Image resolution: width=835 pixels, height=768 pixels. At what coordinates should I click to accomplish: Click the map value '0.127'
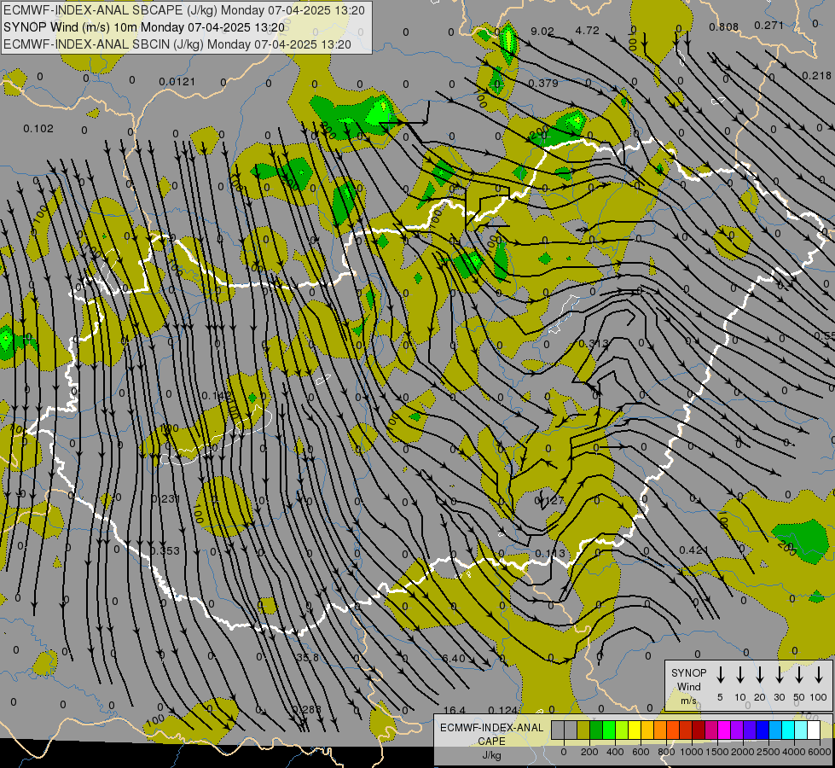(x=549, y=500)
